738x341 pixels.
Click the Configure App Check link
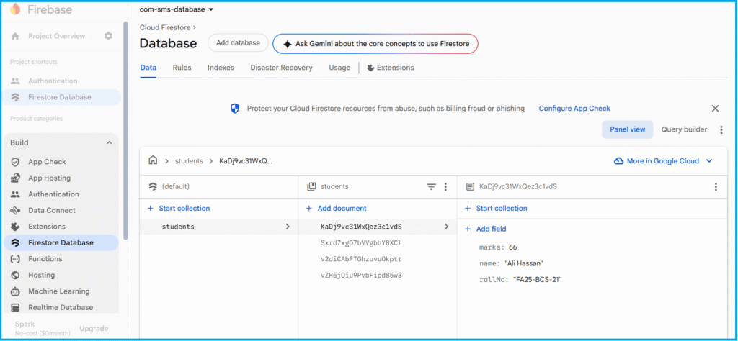574,109
